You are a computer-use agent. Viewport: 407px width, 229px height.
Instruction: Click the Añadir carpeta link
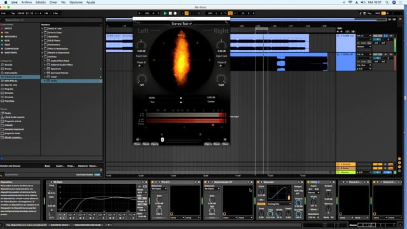(13, 137)
